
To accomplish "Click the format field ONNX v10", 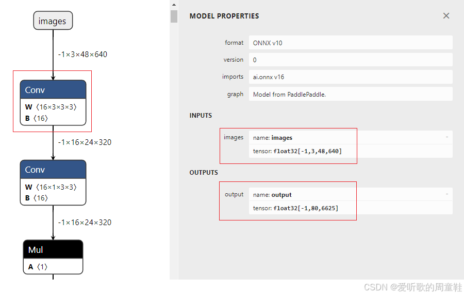I will coord(351,43).
